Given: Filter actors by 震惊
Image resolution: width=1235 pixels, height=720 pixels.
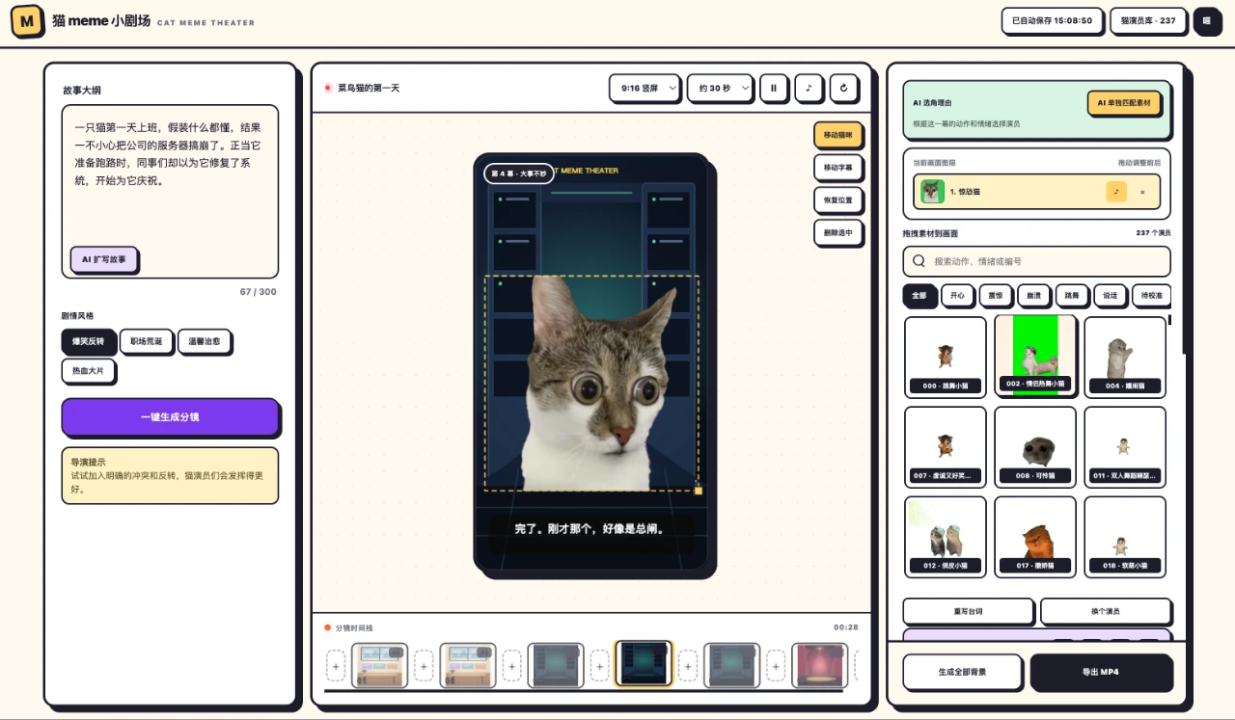Looking at the screenshot, I should point(996,295).
